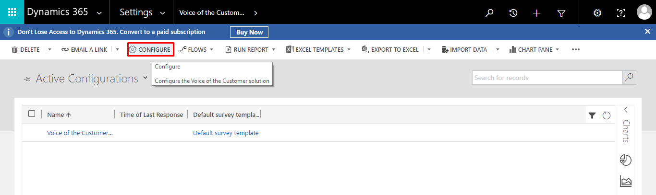Open the more commands ellipsis
This screenshot has width=656, height=195.
pyautogui.click(x=576, y=49)
